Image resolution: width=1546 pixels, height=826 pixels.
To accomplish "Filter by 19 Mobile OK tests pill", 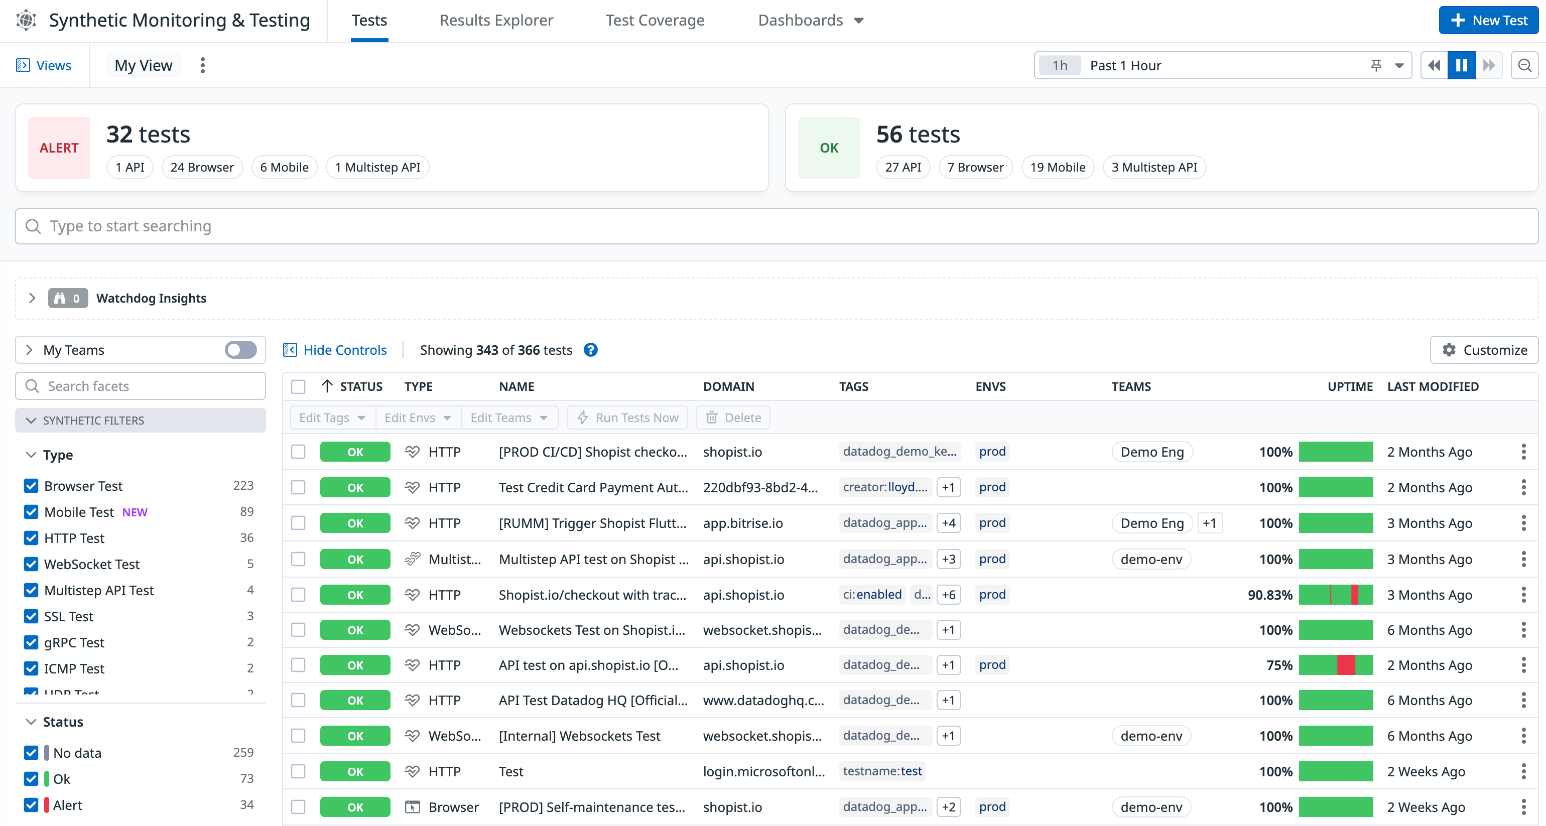I will pos(1058,168).
